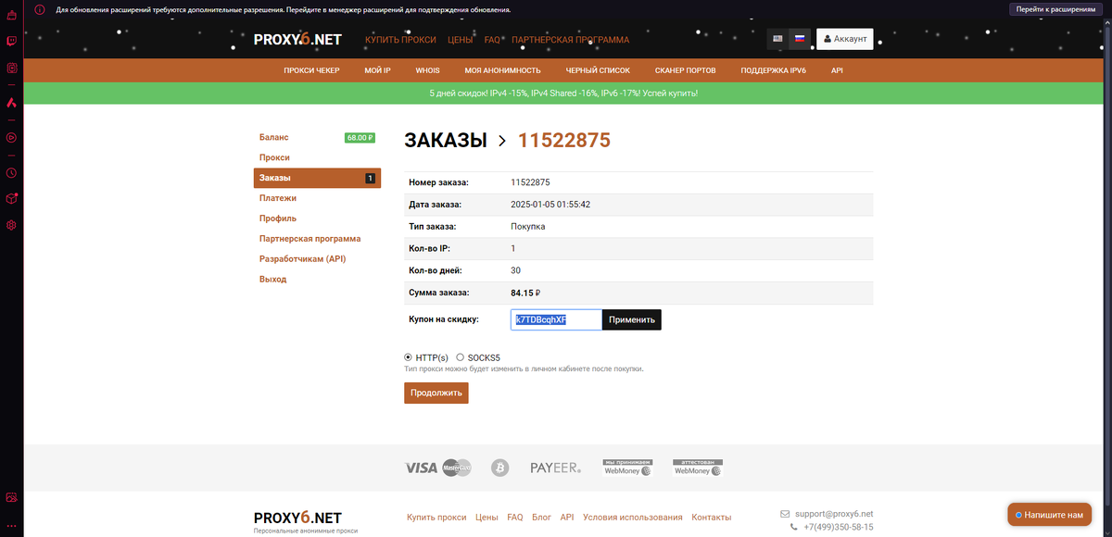Screen dimensions: 1112x537
Task: Open the bag icon in browser sidebar
Action: (11, 16)
